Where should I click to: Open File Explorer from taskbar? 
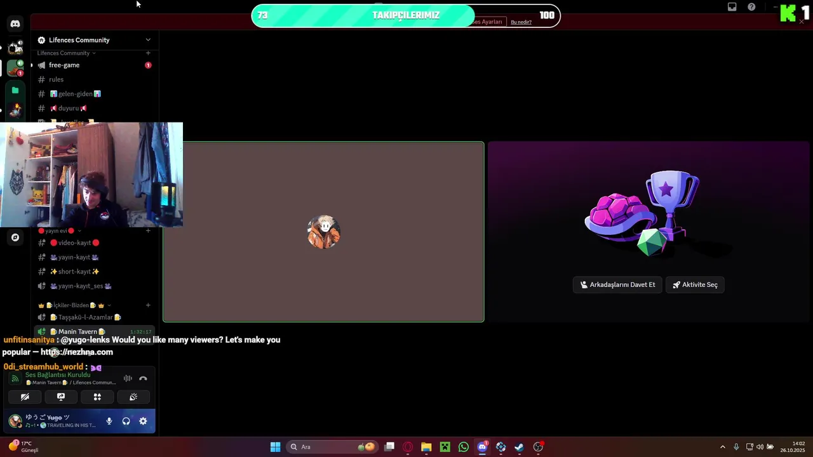(x=426, y=447)
